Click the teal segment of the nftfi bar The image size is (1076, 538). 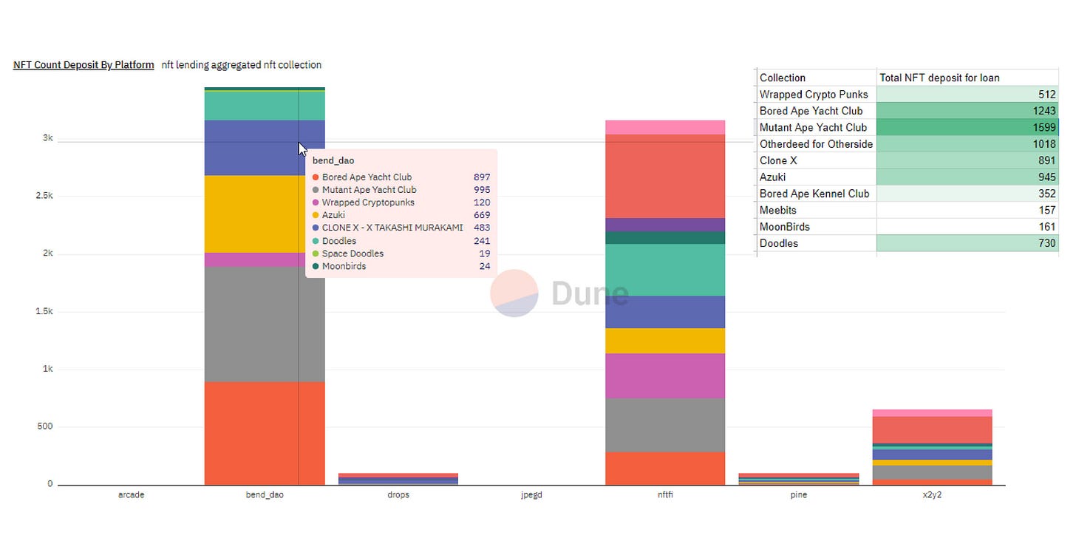pos(665,270)
